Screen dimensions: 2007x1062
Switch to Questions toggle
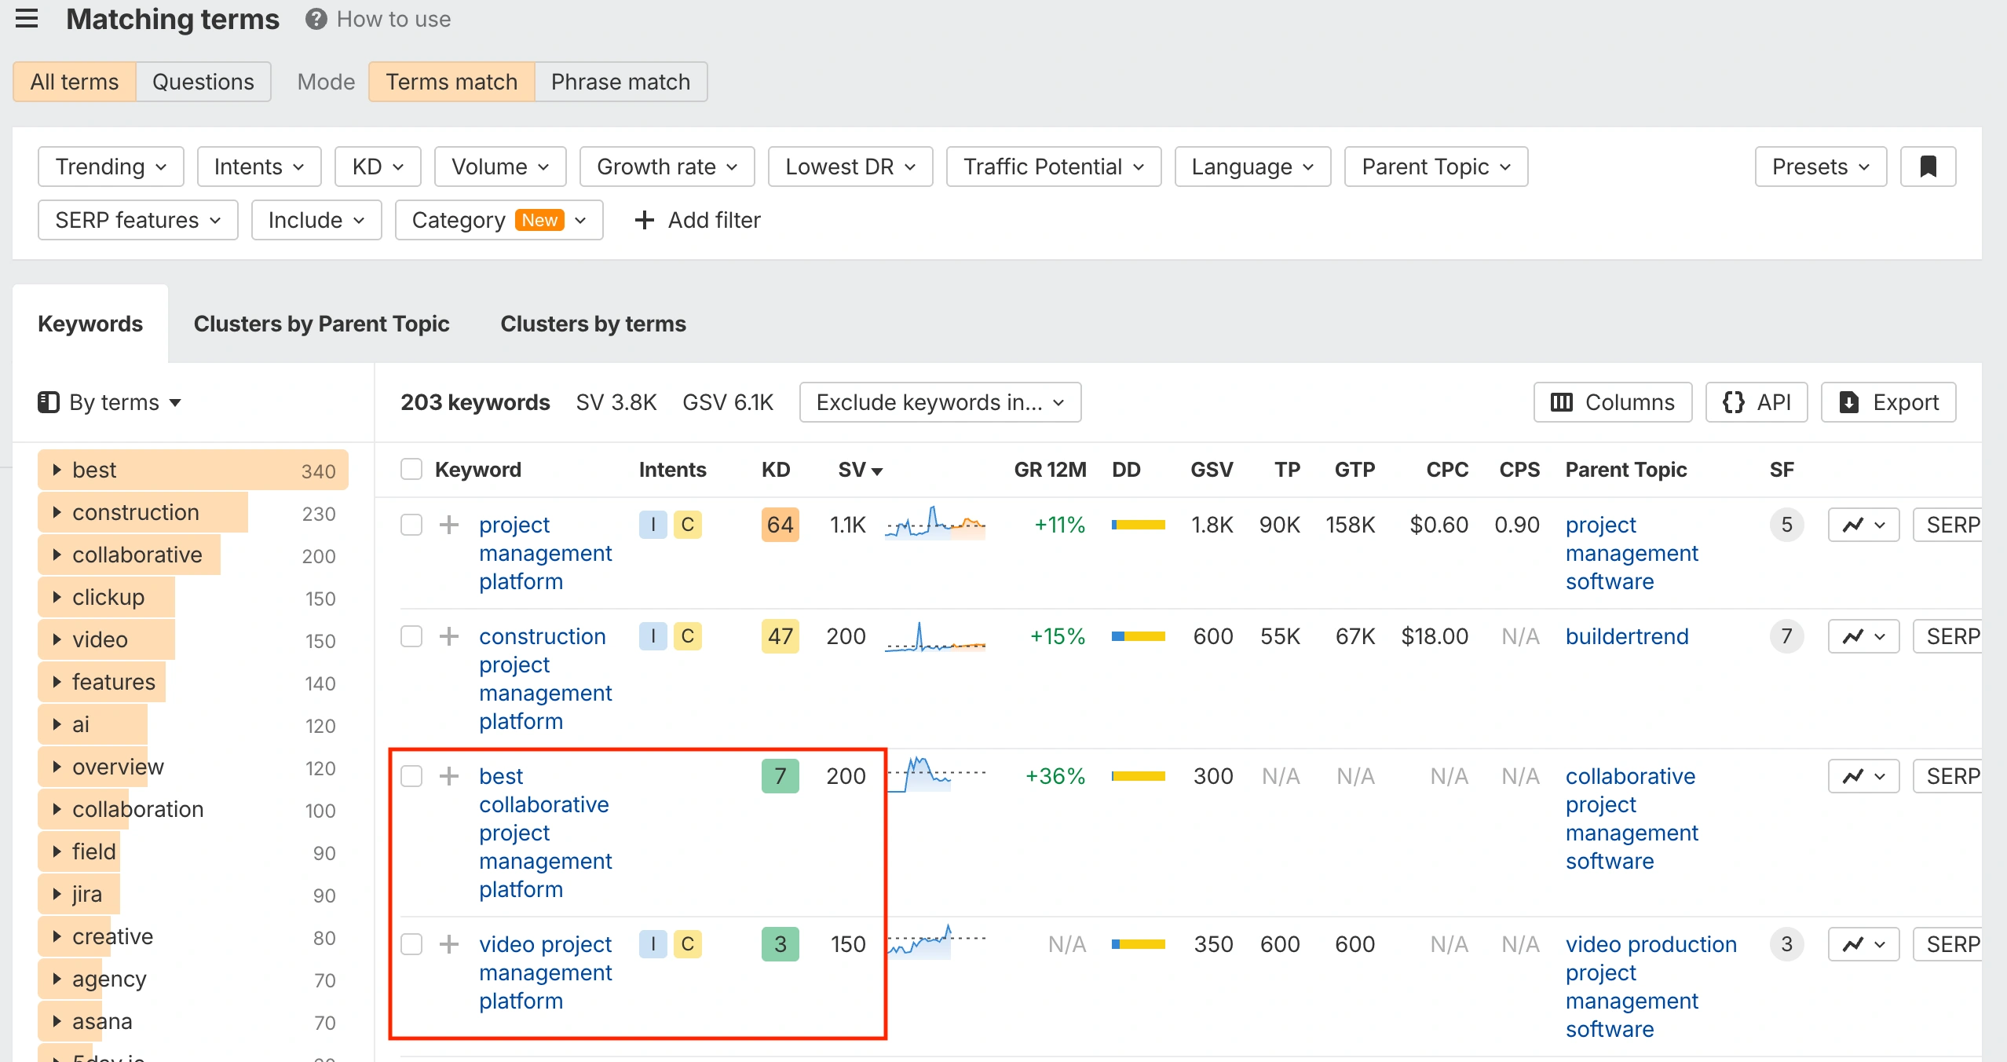point(203,82)
